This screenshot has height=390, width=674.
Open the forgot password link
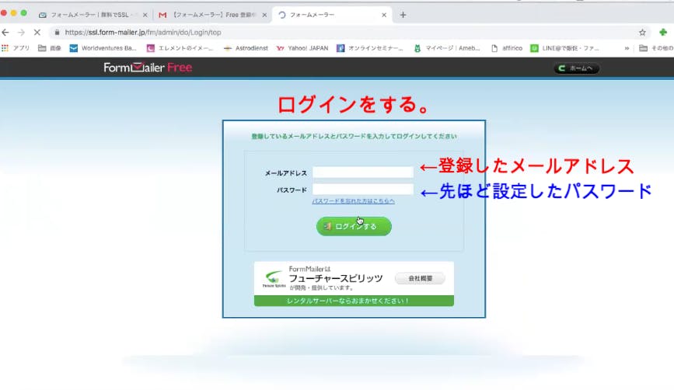[x=354, y=201]
